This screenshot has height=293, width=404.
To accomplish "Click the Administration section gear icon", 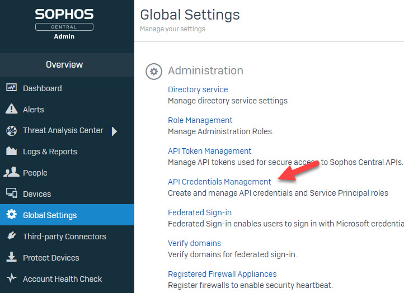I will click(x=154, y=72).
